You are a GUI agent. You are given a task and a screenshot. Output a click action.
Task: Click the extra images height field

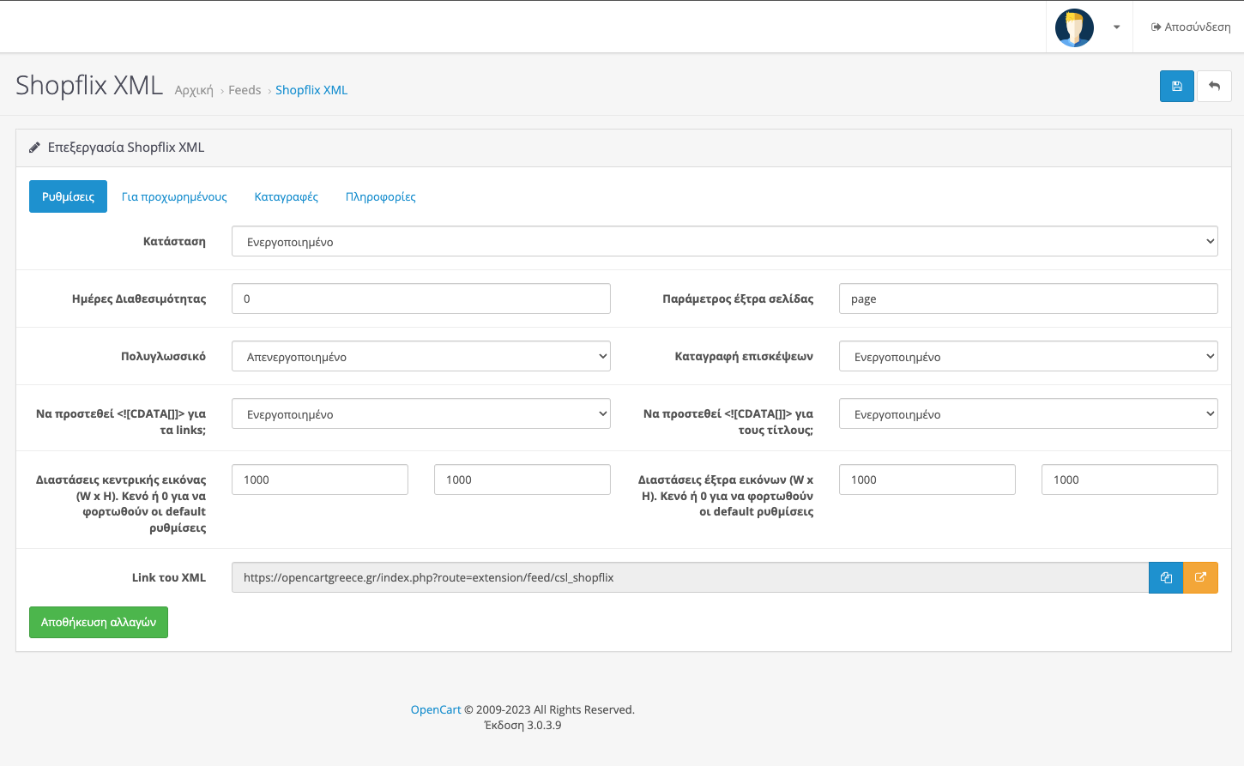click(1130, 480)
